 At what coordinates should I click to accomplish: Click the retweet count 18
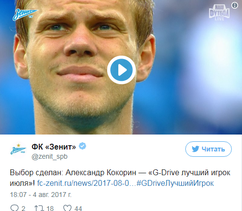point(50,208)
